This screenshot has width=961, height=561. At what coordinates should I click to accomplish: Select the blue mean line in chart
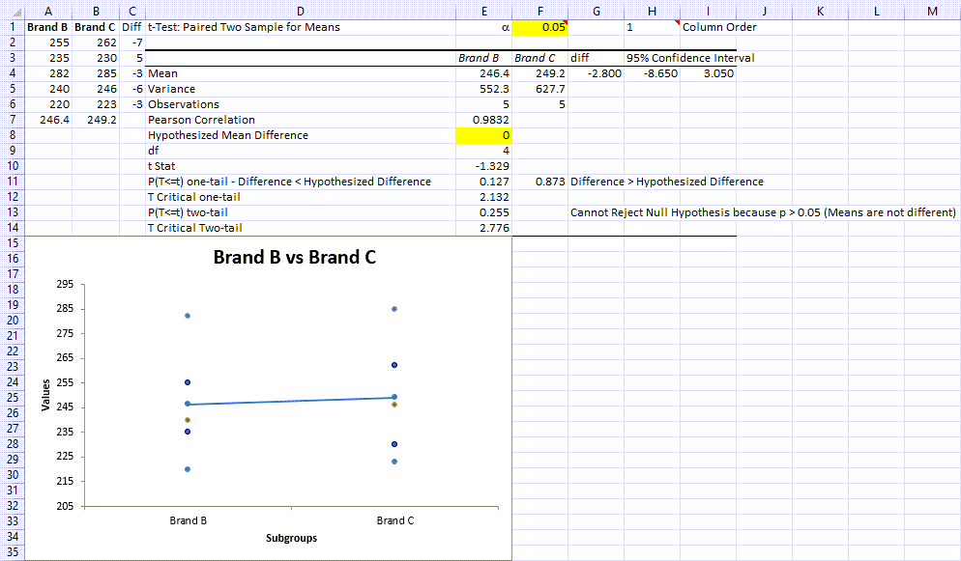coord(292,401)
